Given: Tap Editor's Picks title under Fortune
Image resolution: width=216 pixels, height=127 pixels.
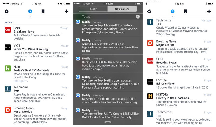Looking at the screenshot, I should (x=165, y=84).
